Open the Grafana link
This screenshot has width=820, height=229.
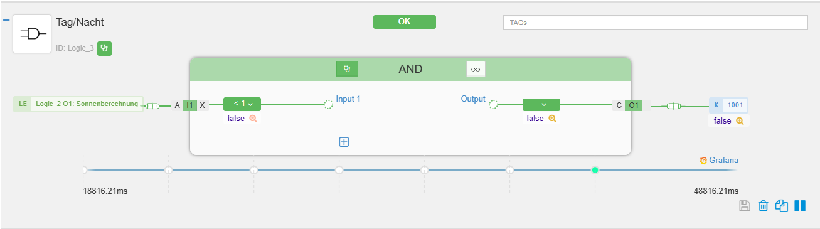pos(719,161)
